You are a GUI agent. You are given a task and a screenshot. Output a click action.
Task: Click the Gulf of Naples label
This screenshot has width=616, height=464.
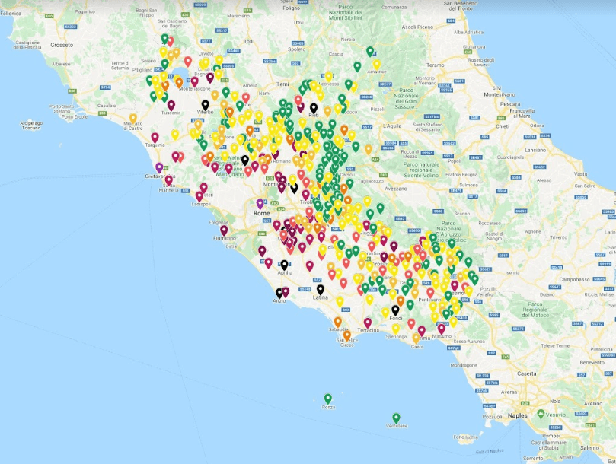(490, 451)
